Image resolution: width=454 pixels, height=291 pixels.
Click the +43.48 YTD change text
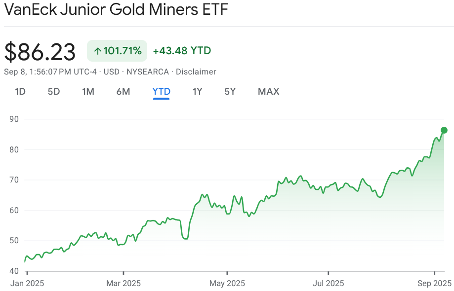click(182, 51)
